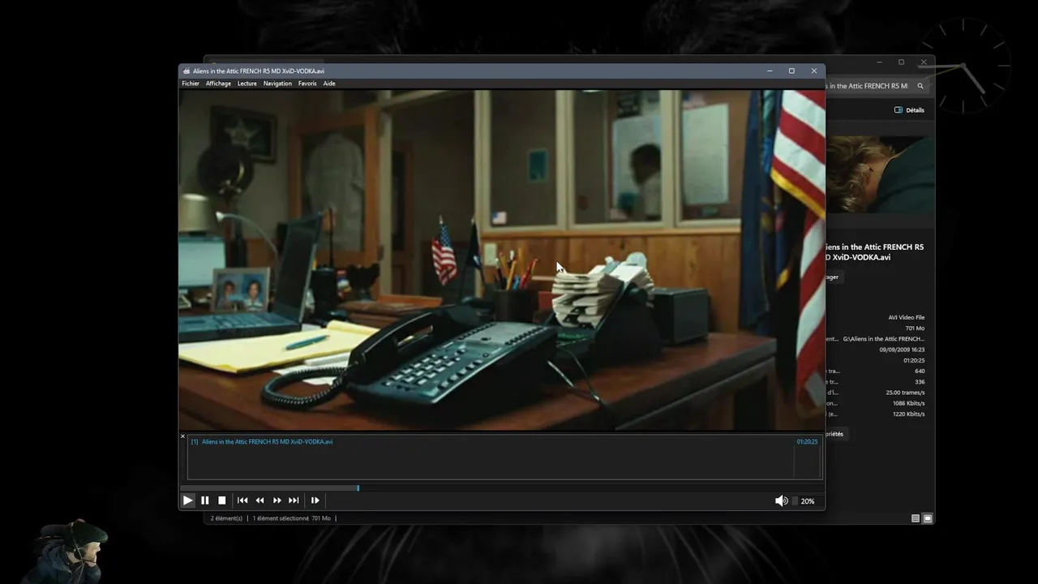Switch Explorer to large thumbnails view icon
This screenshot has height=584, width=1038.
pyautogui.click(x=928, y=518)
